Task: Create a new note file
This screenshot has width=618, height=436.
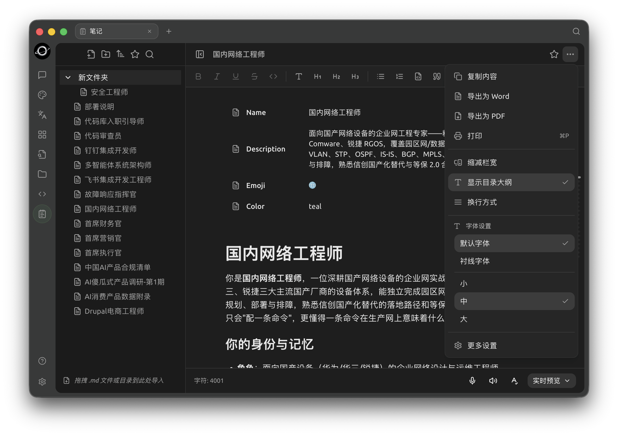Action: pos(91,54)
